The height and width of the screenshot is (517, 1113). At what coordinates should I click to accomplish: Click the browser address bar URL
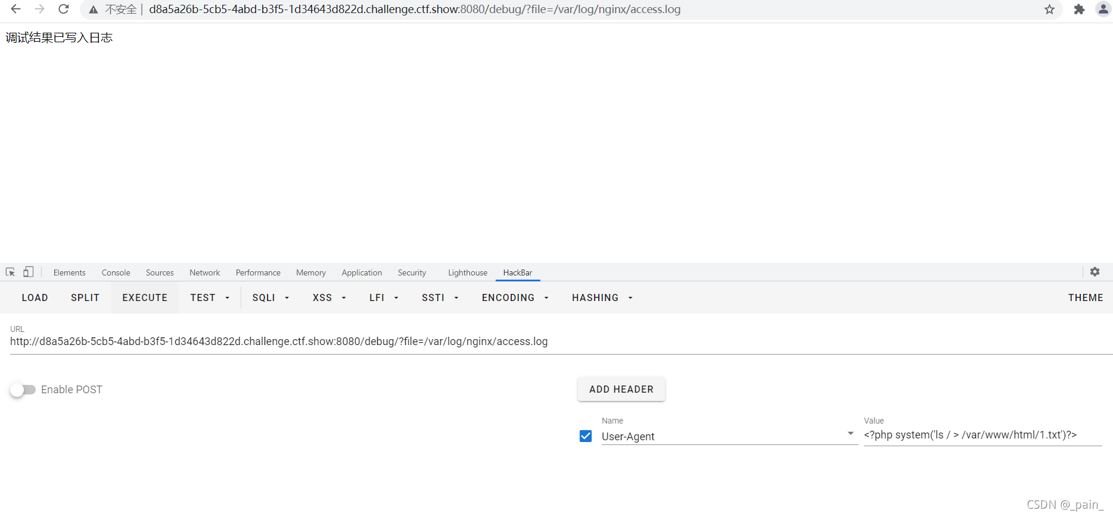tap(415, 10)
